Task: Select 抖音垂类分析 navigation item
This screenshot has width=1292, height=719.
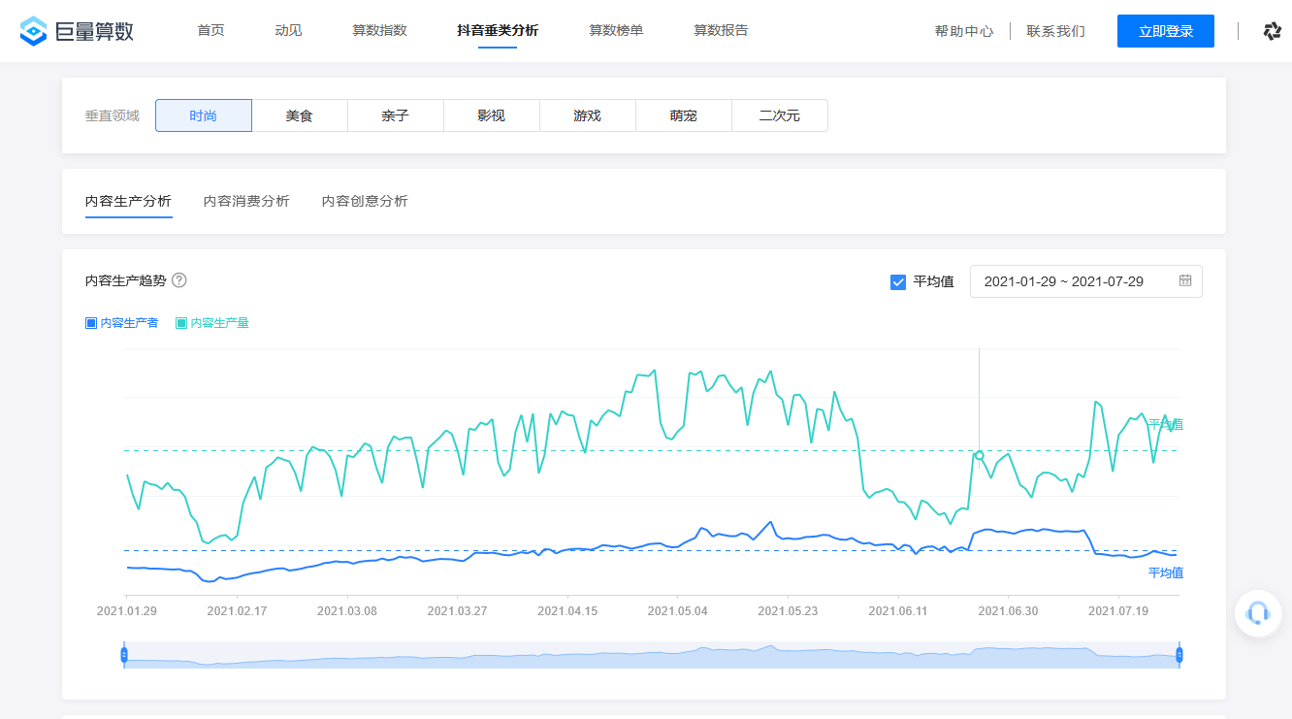Action: [x=498, y=31]
